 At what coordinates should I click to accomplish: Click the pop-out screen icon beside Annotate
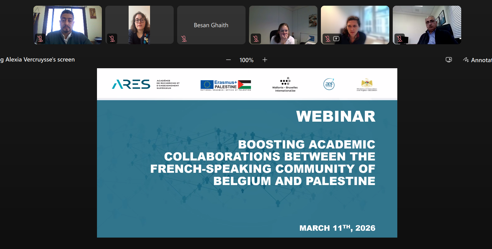tap(449, 60)
